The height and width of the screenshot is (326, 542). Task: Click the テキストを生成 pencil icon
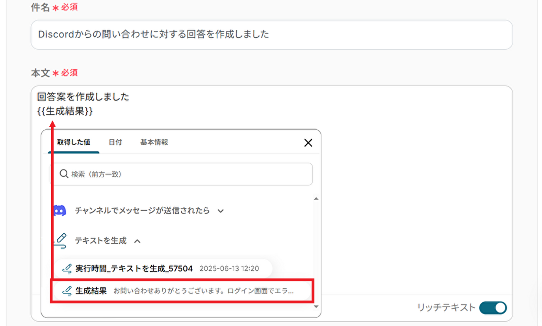tap(60, 241)
